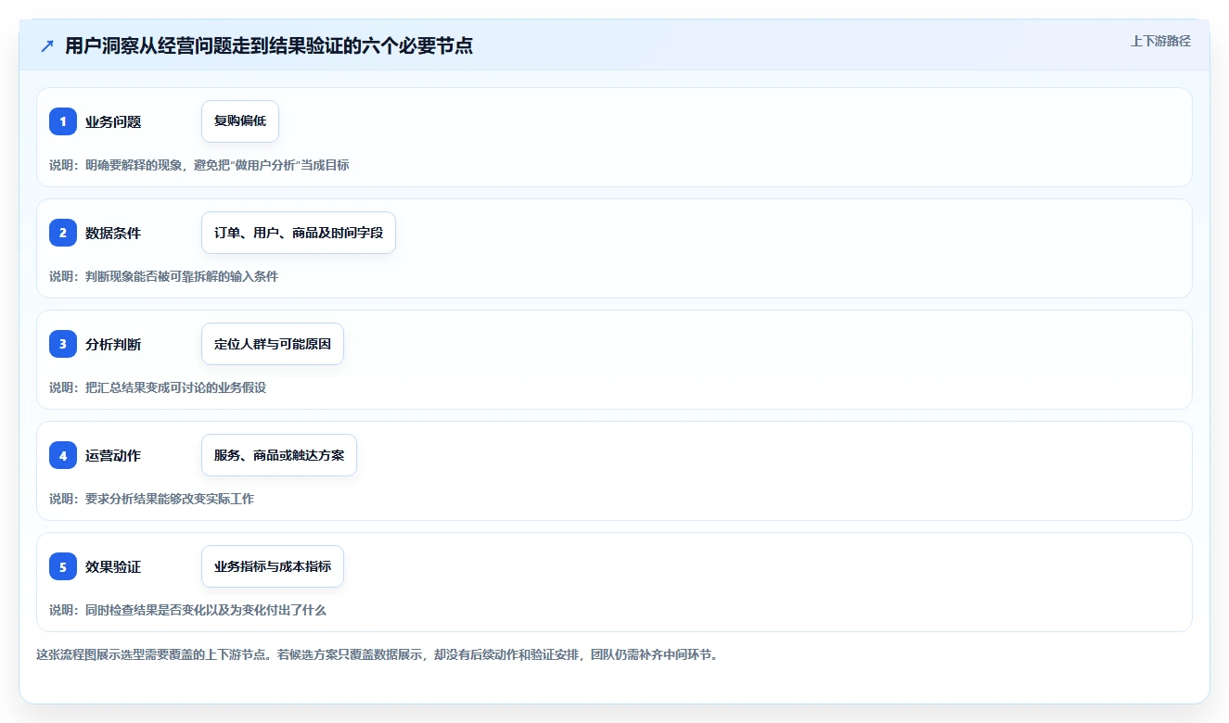Click the 复购偏低 chip

coord(240,121)
